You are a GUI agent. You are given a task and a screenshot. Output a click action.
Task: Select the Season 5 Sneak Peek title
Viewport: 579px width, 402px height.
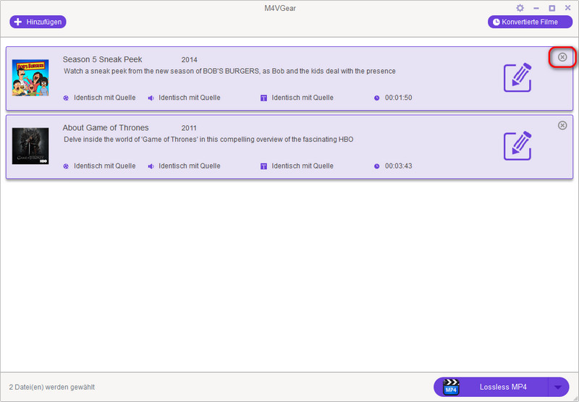(x=102, y=59)
